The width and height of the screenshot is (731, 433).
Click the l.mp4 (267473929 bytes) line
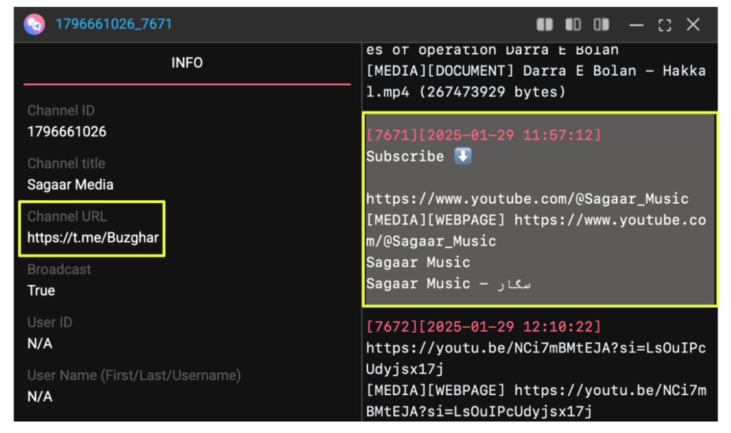(466, 92)
